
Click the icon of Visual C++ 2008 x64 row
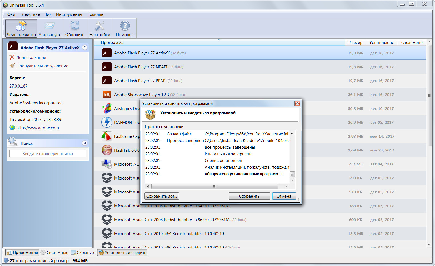tap(107, 206)
